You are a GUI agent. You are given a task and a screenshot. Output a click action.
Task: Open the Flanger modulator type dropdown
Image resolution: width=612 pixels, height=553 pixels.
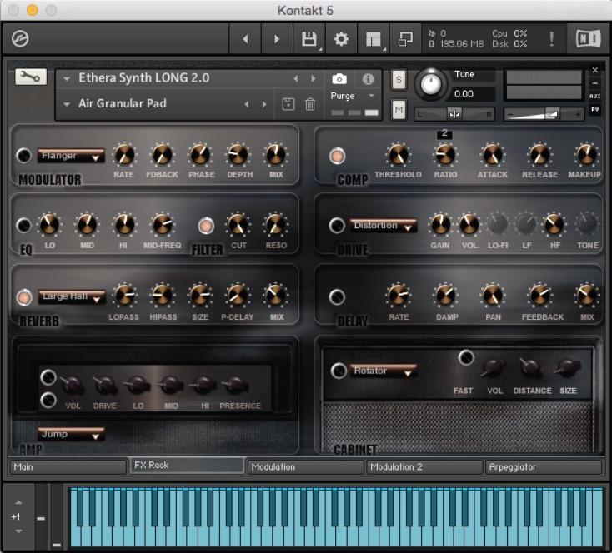click(x=71, y=156)
